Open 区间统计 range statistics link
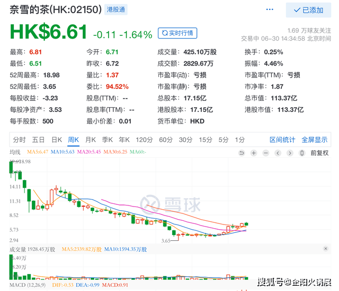 pyautogui.click(x=282, y=139)
